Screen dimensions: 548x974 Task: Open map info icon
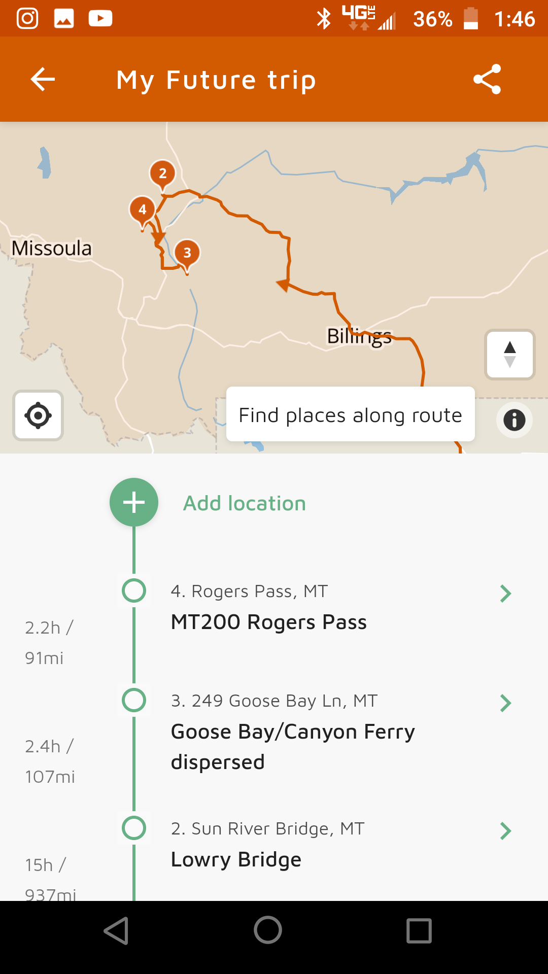(x=514, y=420)
